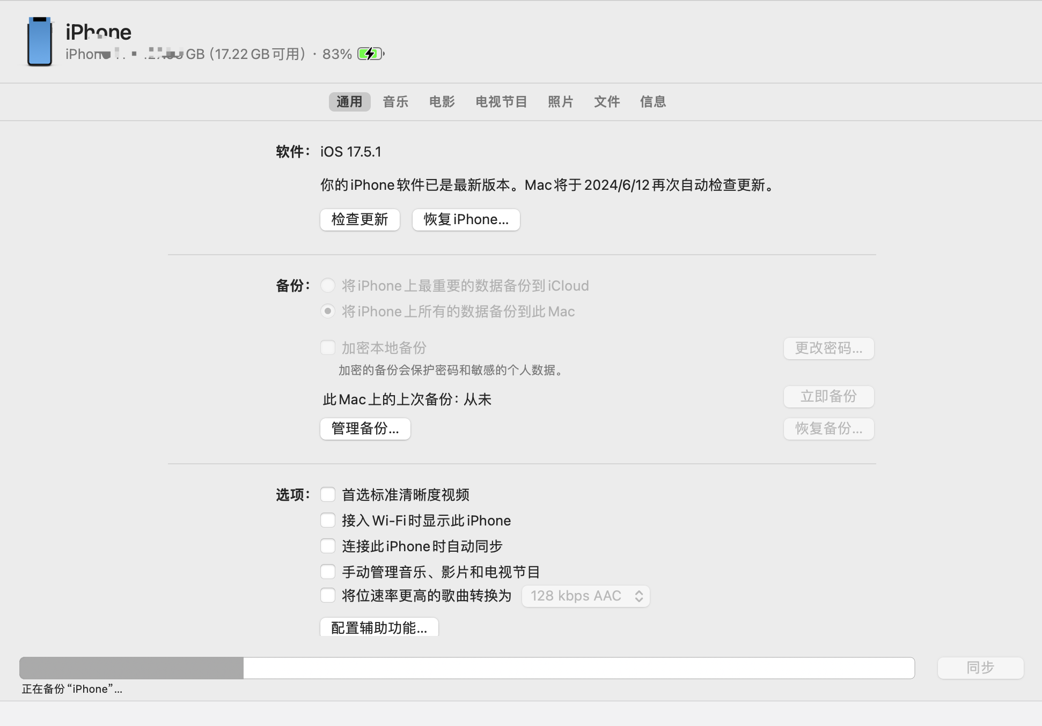Click the 同步 button
The height and width of the screenshot is (726, 1042).
coord(980,668)
